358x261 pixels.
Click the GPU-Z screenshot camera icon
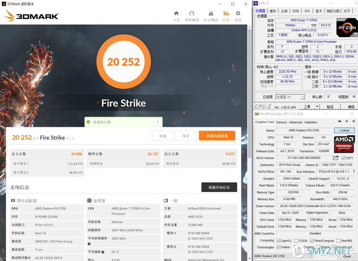pyautogui.click(x=340, y=121)
